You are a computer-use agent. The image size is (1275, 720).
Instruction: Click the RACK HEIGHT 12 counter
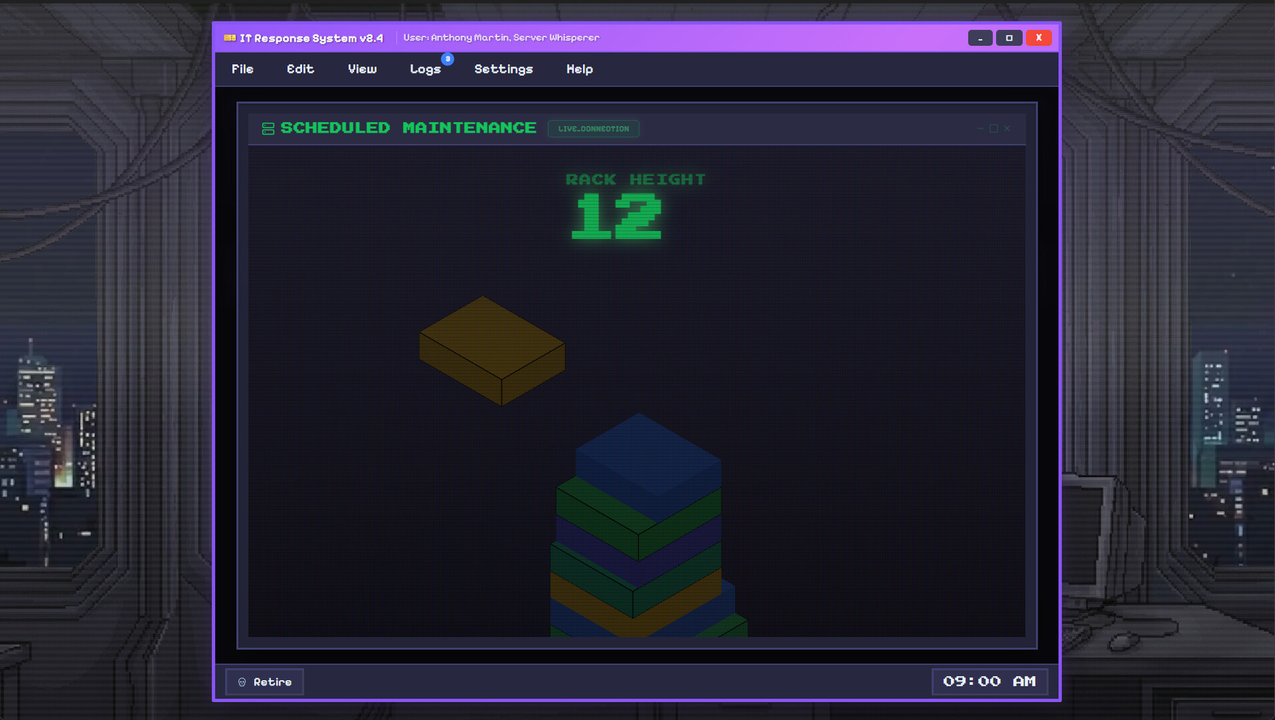(x=635, y=207)
